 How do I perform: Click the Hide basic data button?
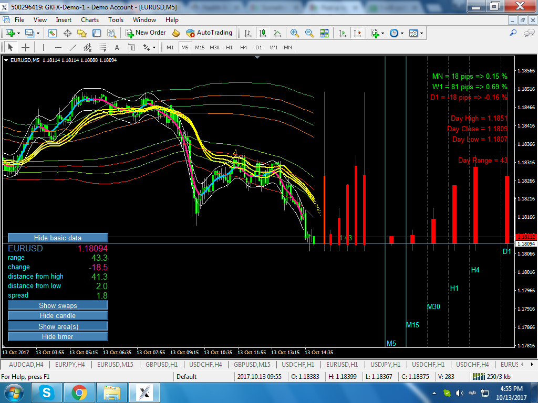click(x=58, y=238)
